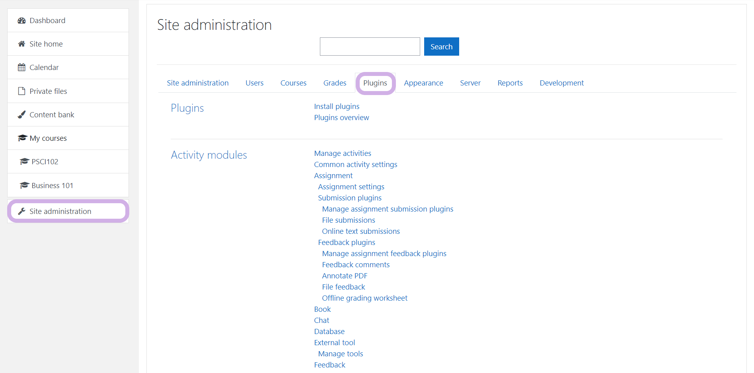This screenshot has height=373, width=754.
Task: Click the Private files document icon
Action: pos(21,91)
